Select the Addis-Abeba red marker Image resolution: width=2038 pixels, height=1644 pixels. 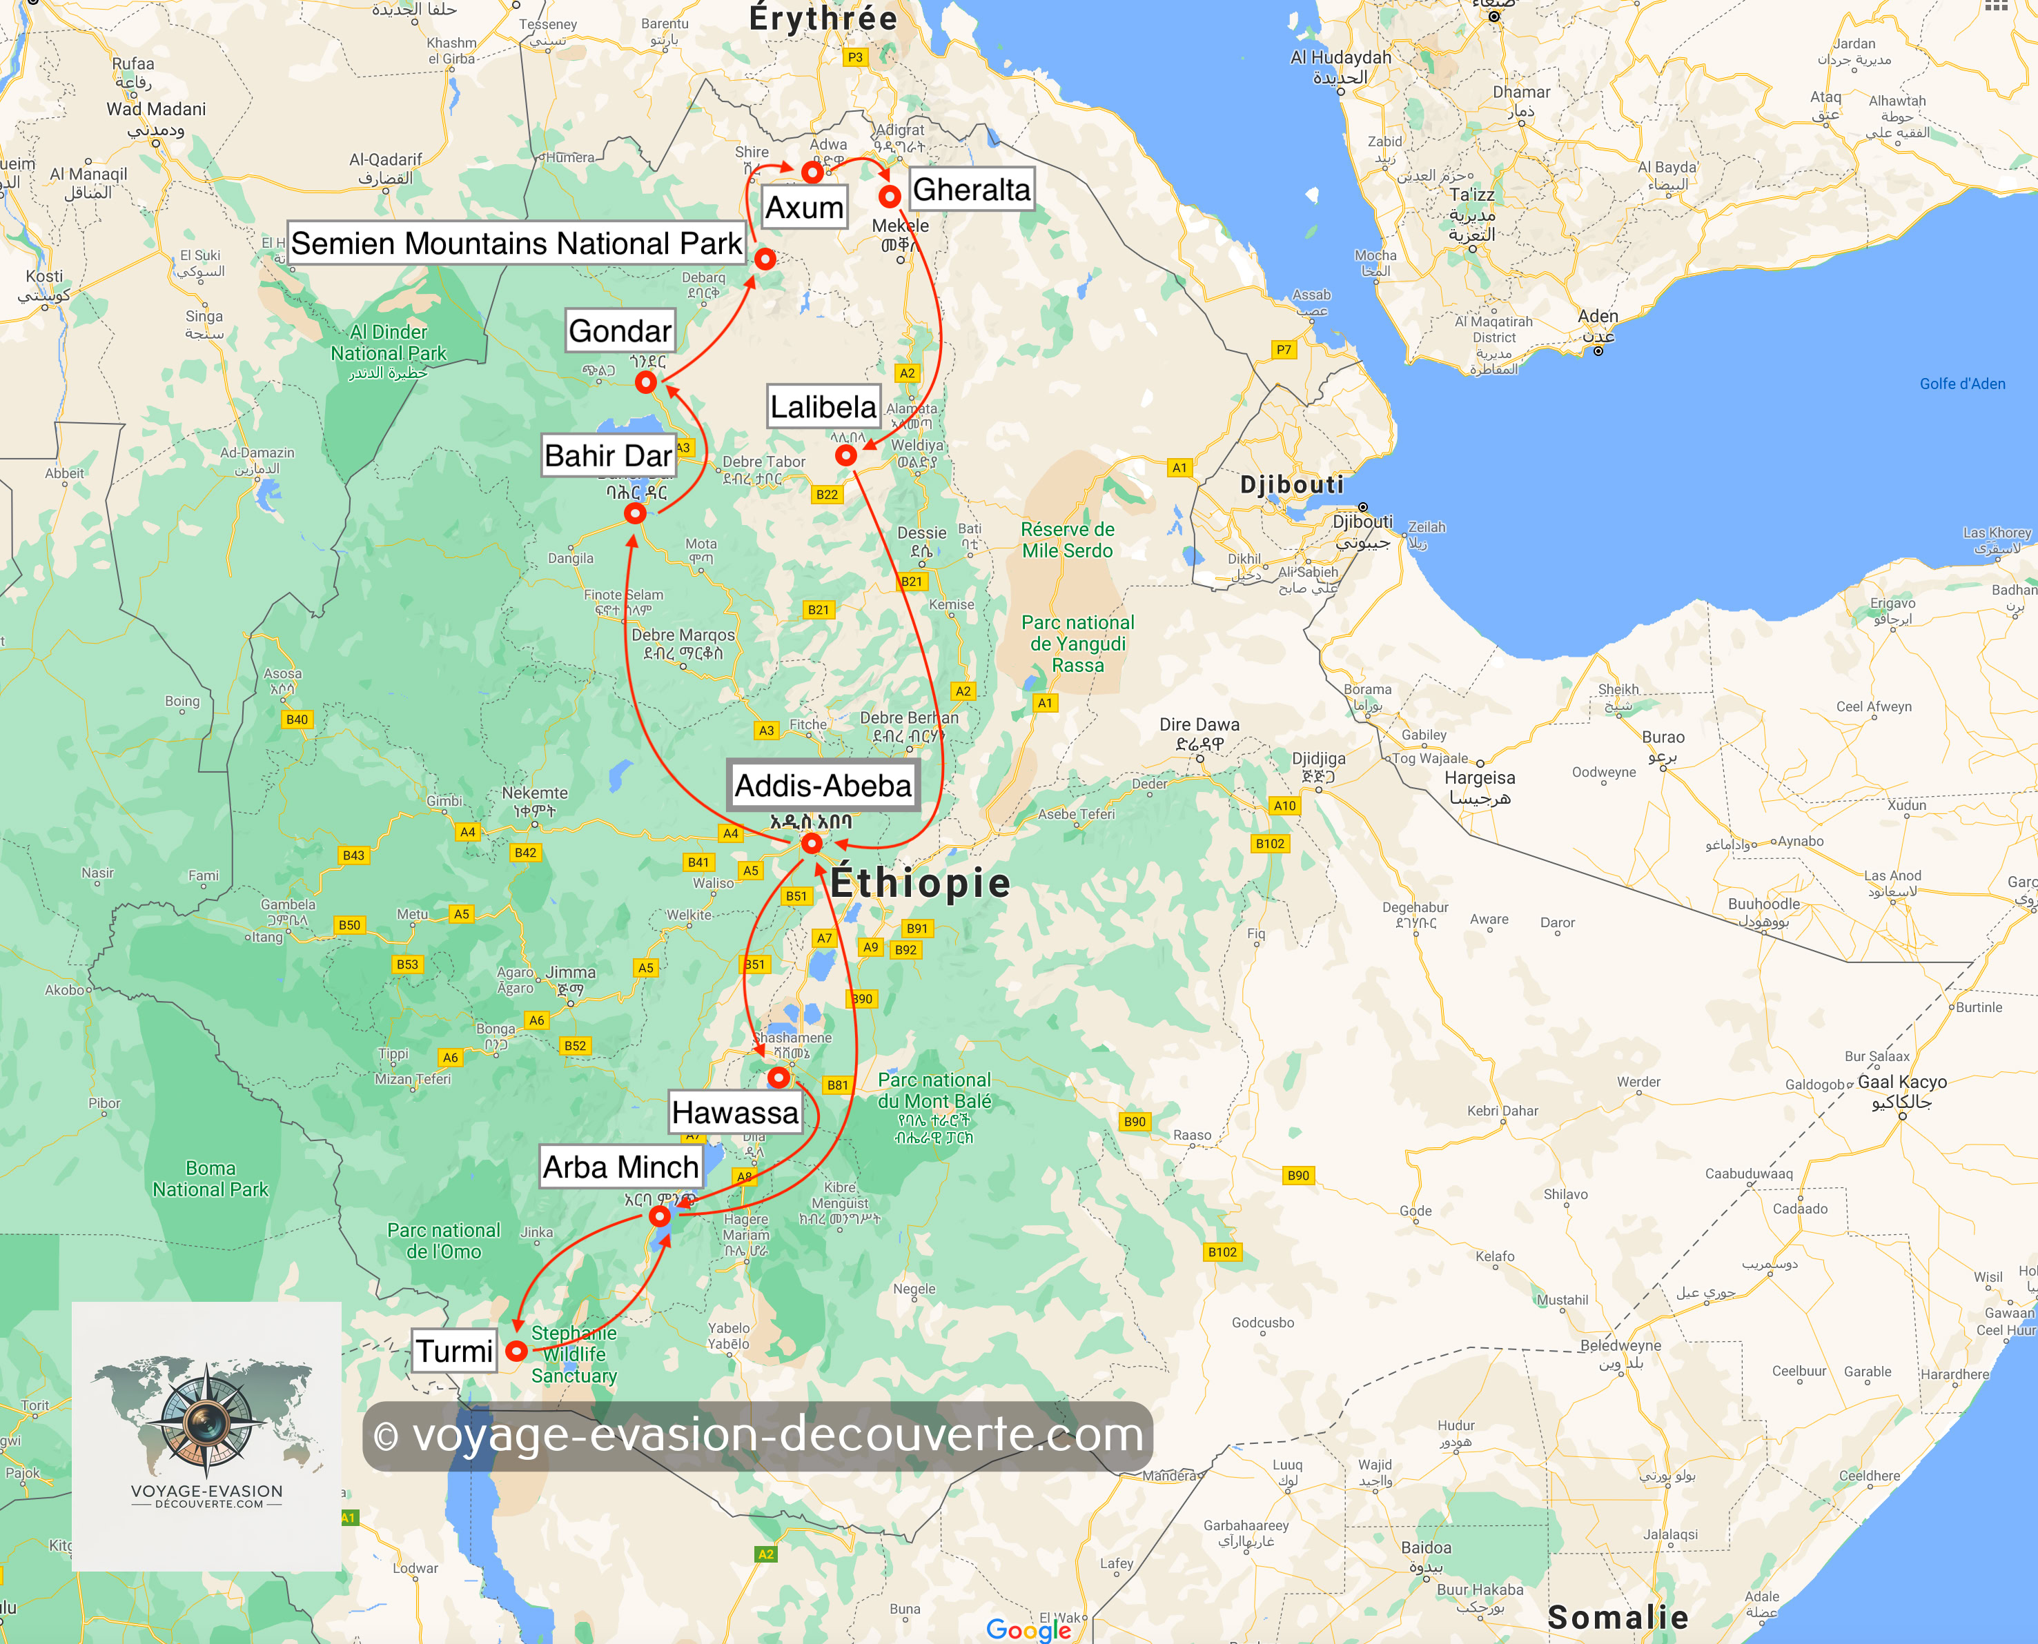pyautogui.click(x=812, y=843)
